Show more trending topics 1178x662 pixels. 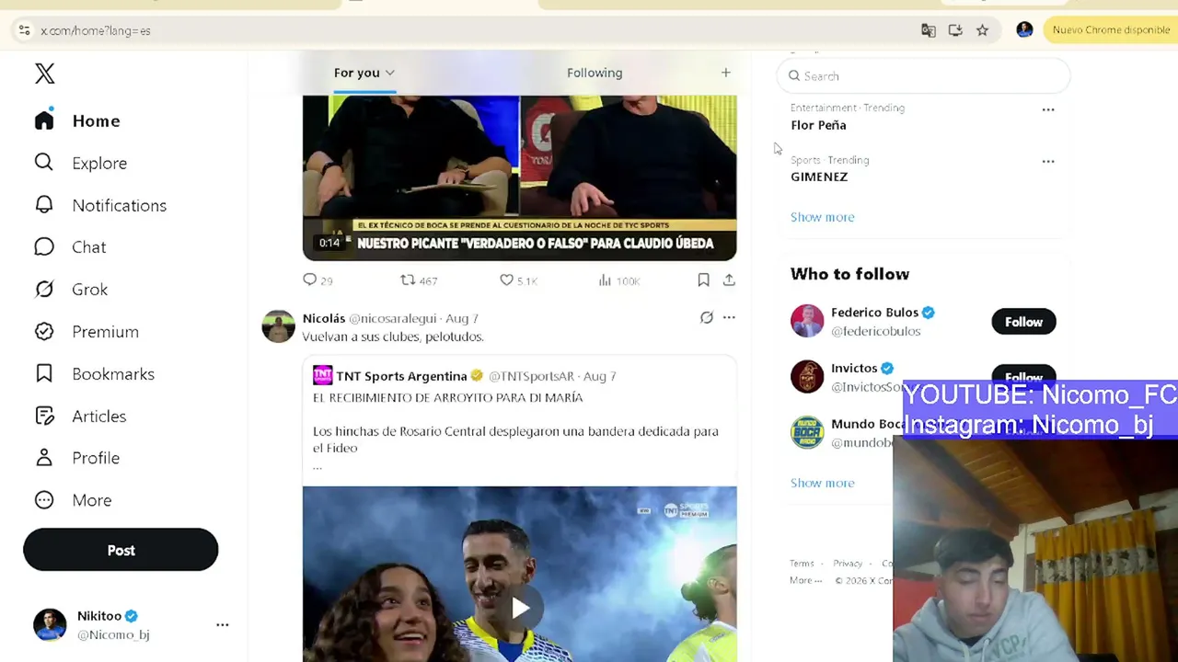(x=822, y=217)
